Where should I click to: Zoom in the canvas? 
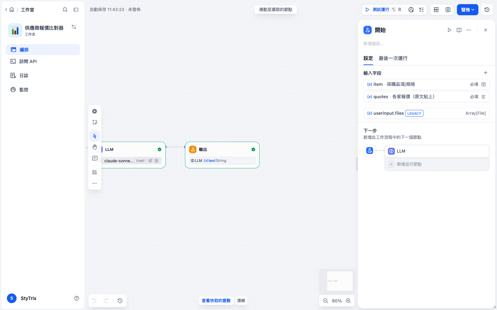(x=348, y=301)
